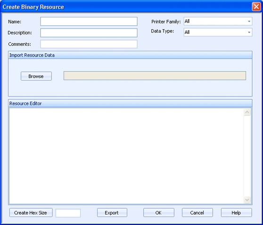Viewport: 263px width, 225px height.
Task: Click the Data Type label
Action: (162, 31)
